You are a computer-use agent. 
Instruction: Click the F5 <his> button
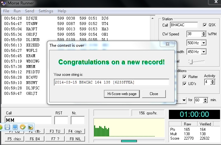point(14,139)
